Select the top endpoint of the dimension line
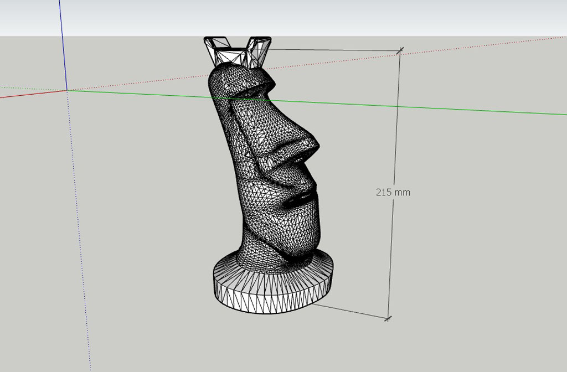 400,50
